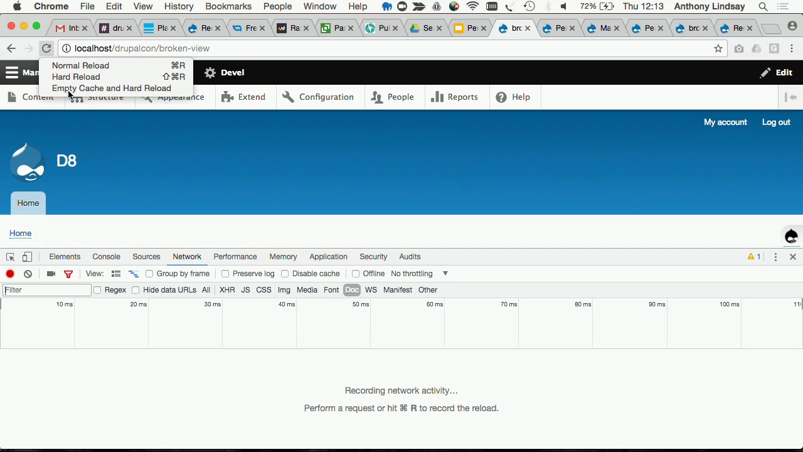Open DevTools three-dot customize menu
803x452 pixels.
[x=775, y=257]
